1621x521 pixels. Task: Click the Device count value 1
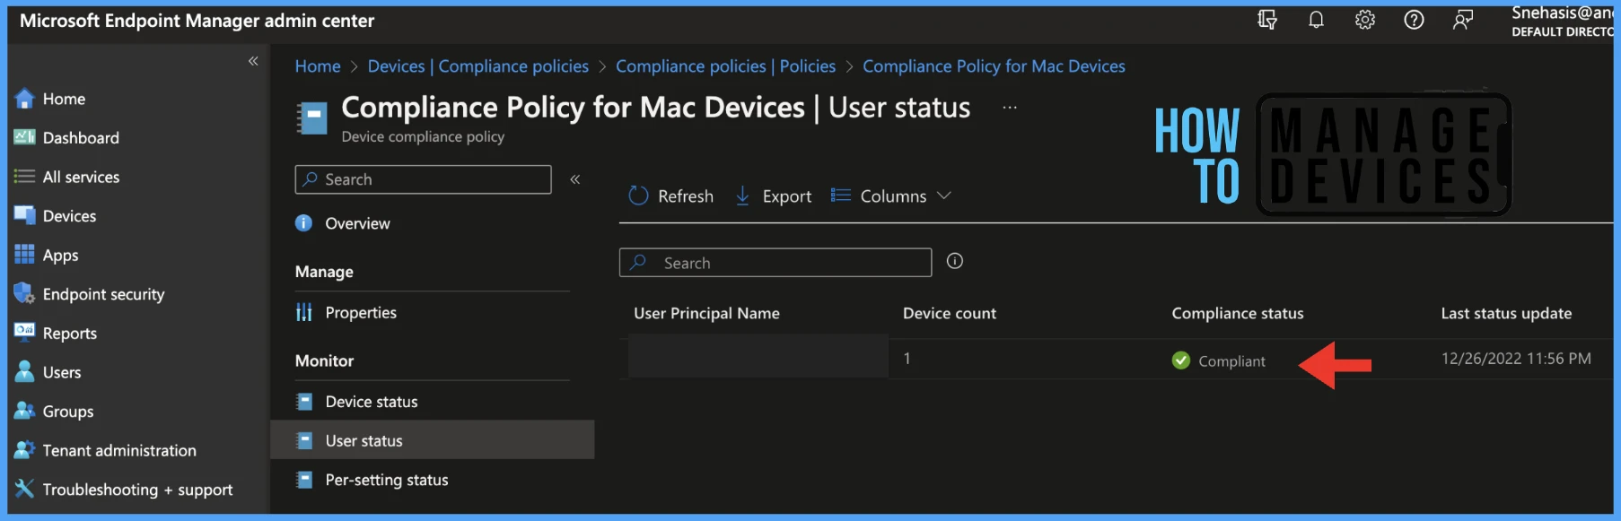pyautogui.click(x=907, y=359)
